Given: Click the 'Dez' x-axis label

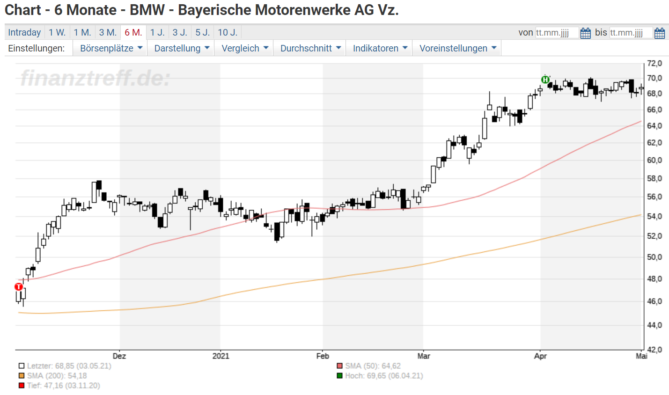Looking at the screenshot, I should pyautogui.click(x=119, y=356).
